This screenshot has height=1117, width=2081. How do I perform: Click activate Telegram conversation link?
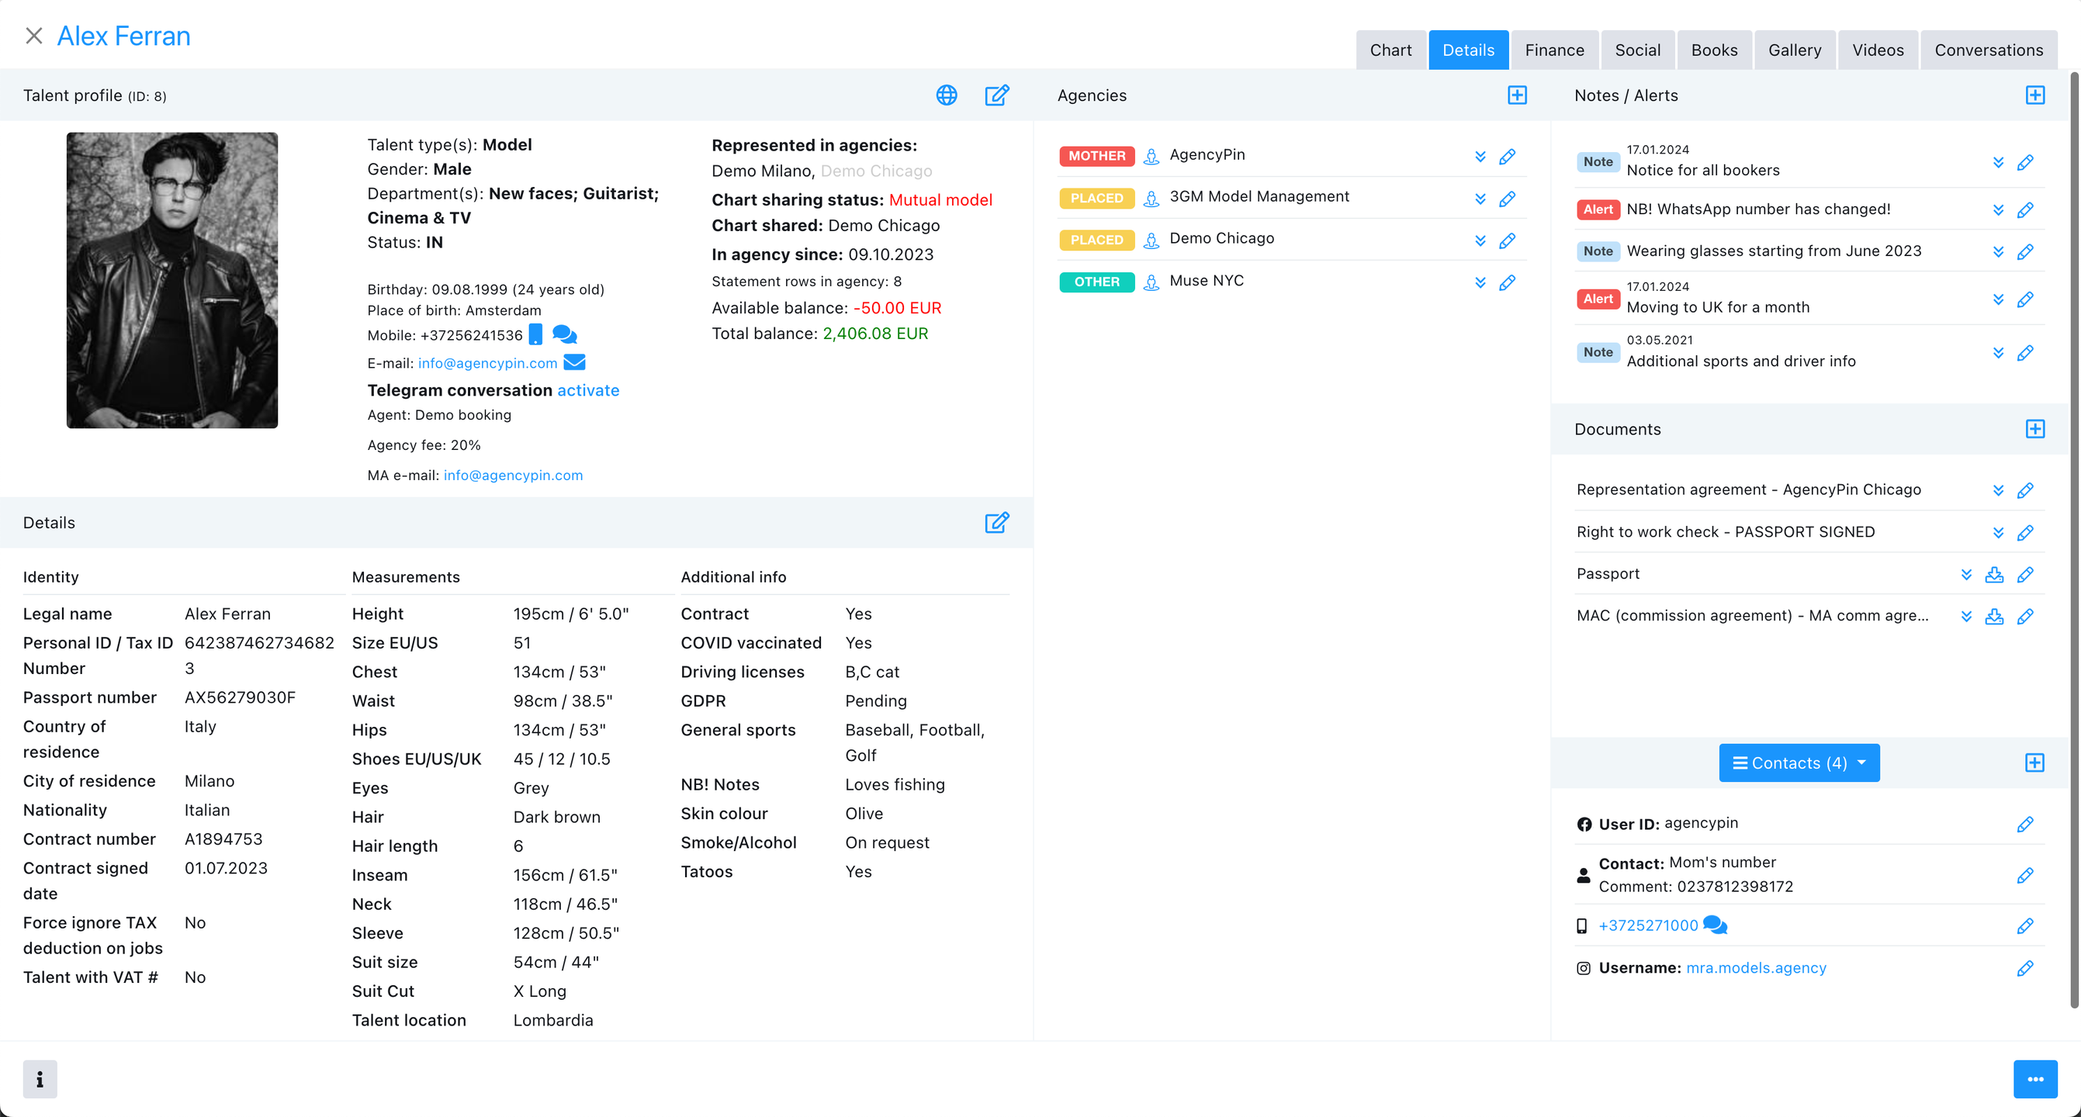pos(587,390)
